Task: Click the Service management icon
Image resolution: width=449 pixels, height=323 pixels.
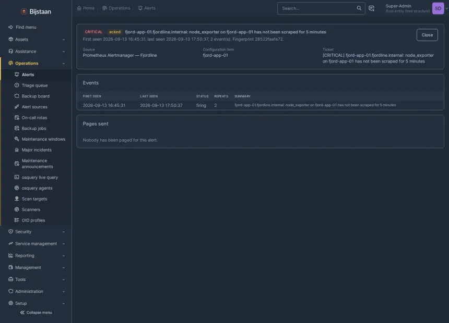Action: pos(10,243)
